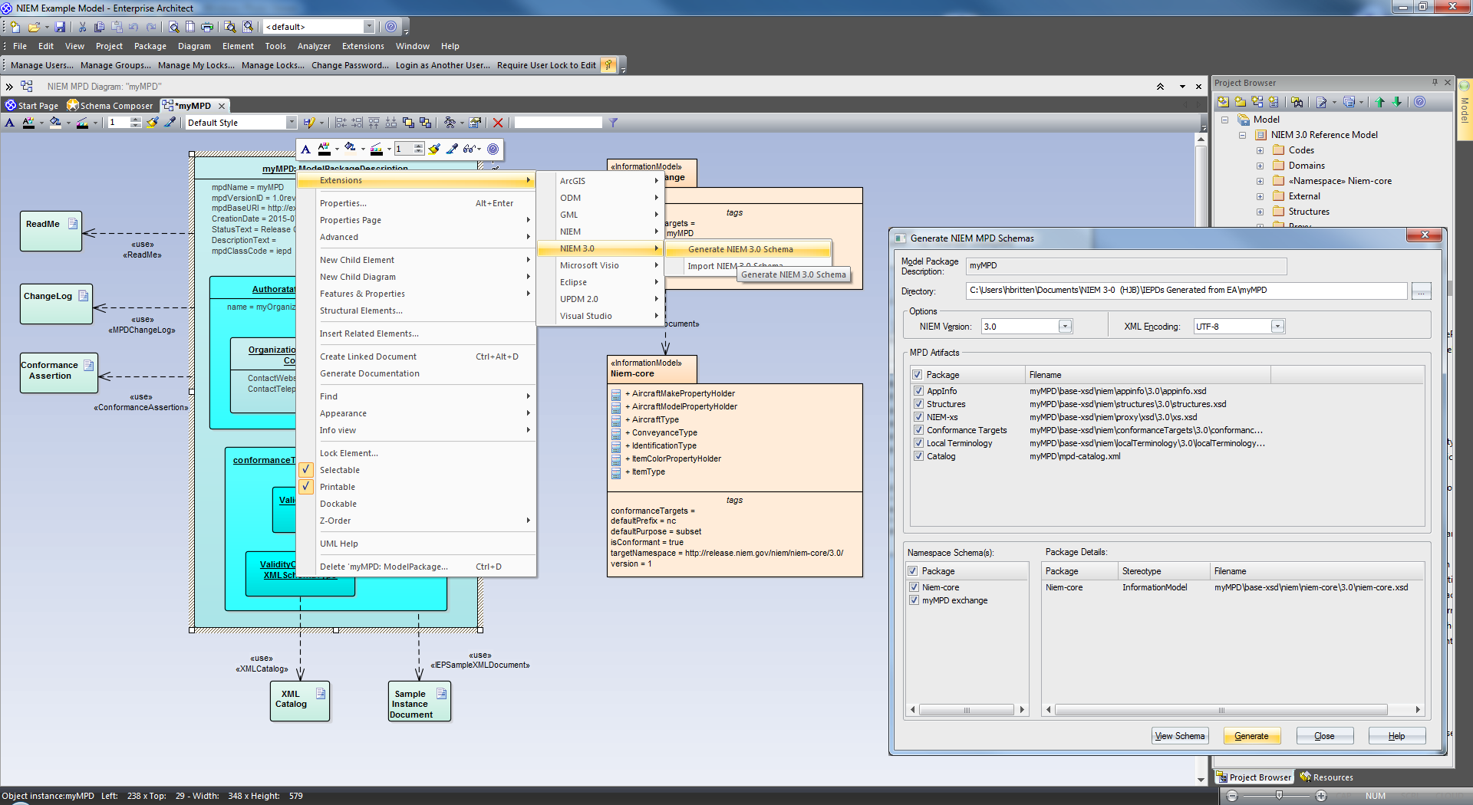Viewport: 1473px width, 805px height.
Task: Click the Directory path input field
Action: (1185, 291)
